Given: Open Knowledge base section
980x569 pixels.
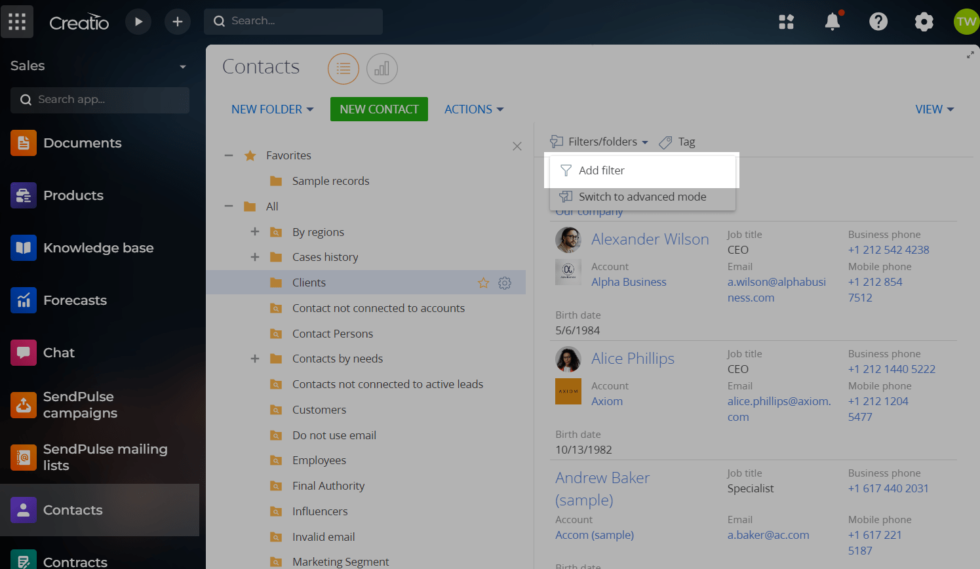Looking at the screenshot, I should (x=100, y=248).
